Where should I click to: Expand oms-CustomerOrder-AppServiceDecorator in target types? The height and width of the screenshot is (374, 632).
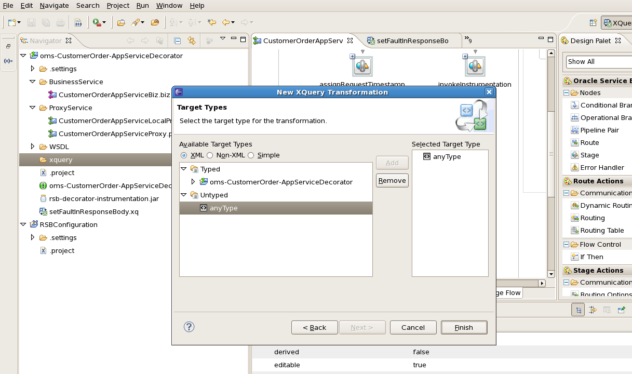(x=193, y=182)
